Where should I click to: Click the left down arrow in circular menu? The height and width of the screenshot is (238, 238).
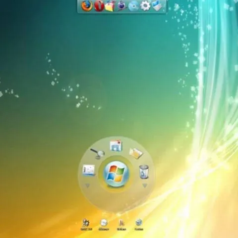coord(87,185)
